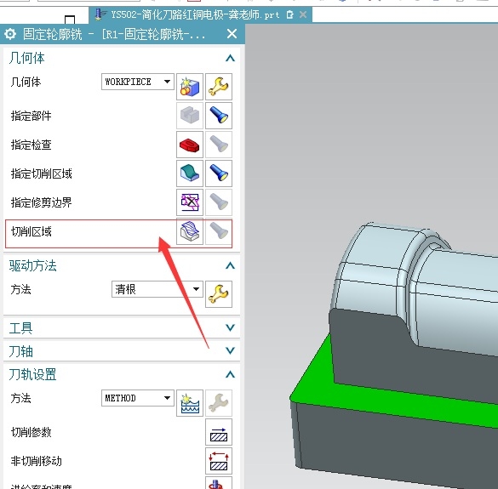Viewport: 498px width, 489px height.
Task: Click the 切削区域 cut region icon
Action: tap(190, 231)
